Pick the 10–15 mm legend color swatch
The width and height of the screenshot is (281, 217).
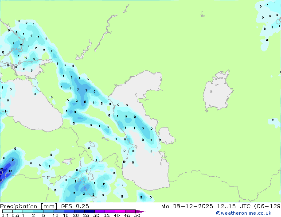coord(59,211)
